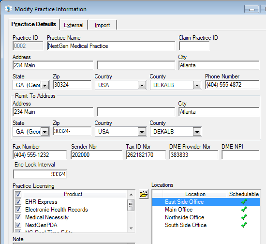Open the practice Country dropdown
Image resolution: width=266 pixels, height=244 pixels.
(142, 85)
